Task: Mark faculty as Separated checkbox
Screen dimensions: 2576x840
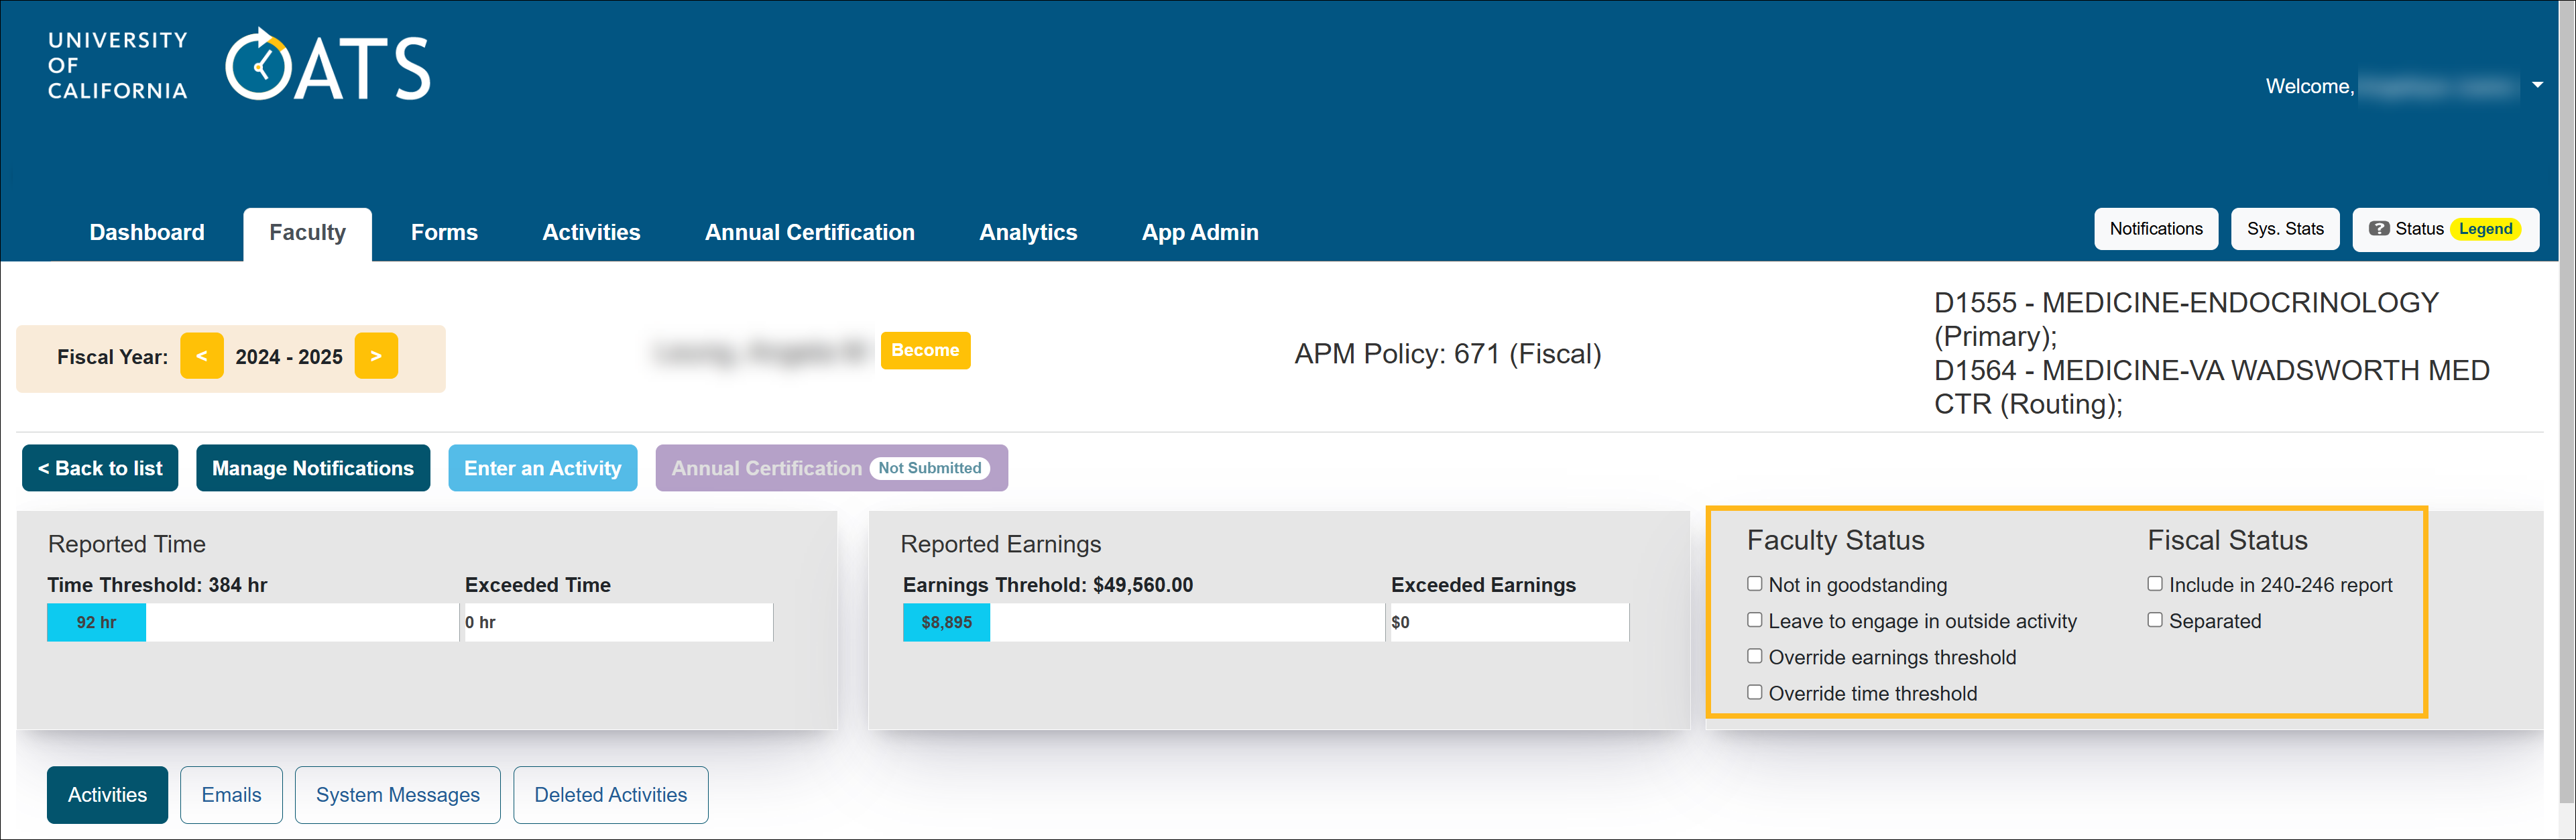Action: pos(2155,620)
